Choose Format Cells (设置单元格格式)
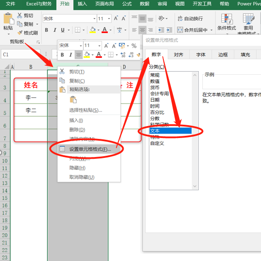The image size is (261, 261). (89, 149)
